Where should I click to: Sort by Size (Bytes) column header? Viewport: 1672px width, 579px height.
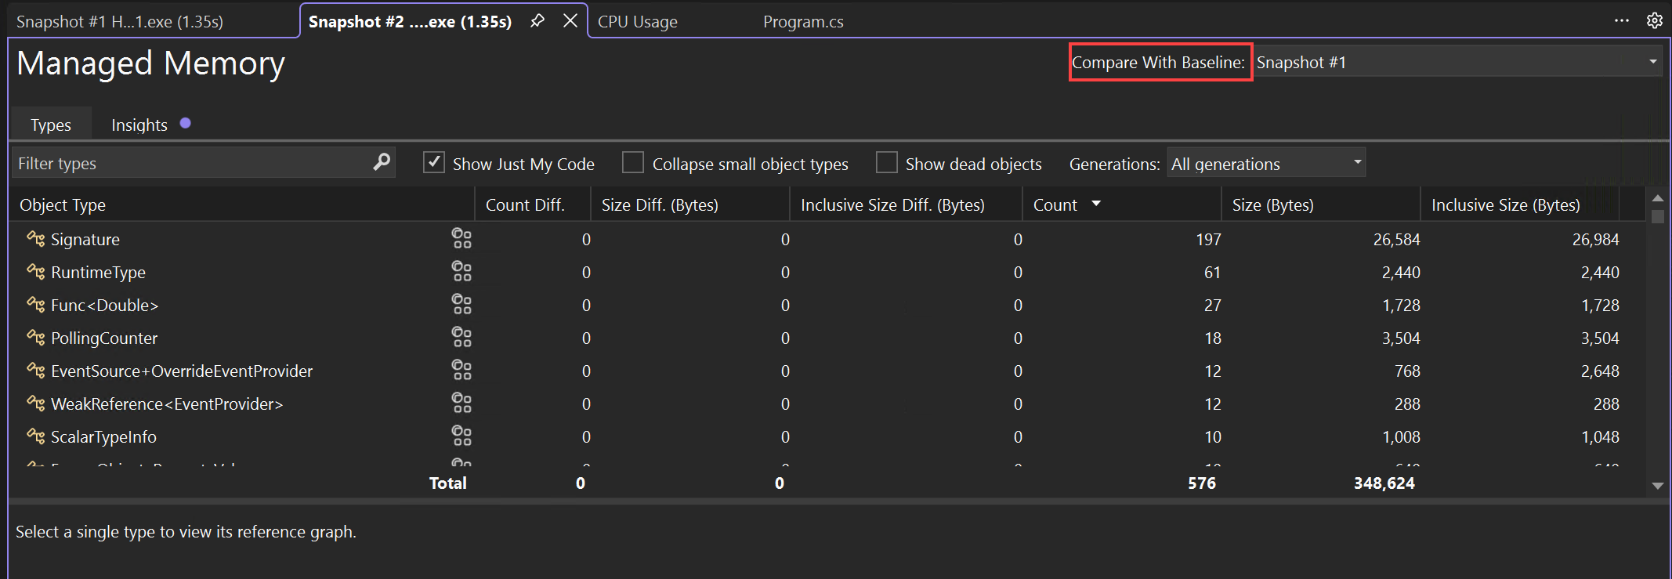(1272, 205)
